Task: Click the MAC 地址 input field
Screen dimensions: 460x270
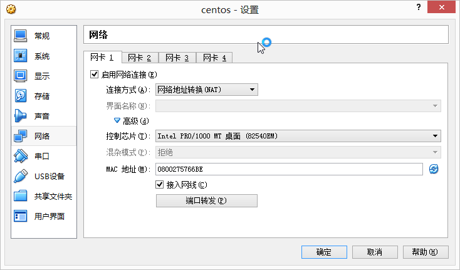Action: click(289, 169)
